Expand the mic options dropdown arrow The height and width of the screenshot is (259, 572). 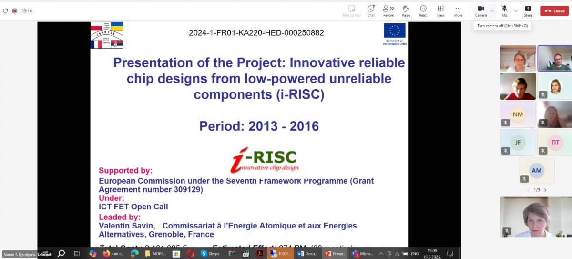point(516,10)
